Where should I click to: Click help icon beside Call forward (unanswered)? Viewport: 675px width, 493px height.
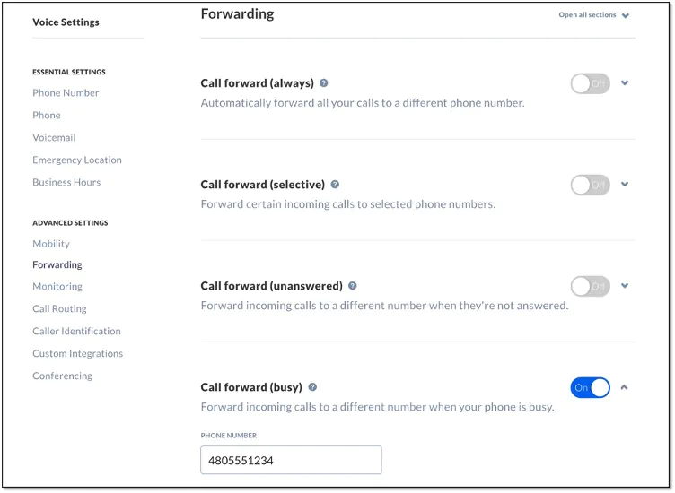(352, 286)
